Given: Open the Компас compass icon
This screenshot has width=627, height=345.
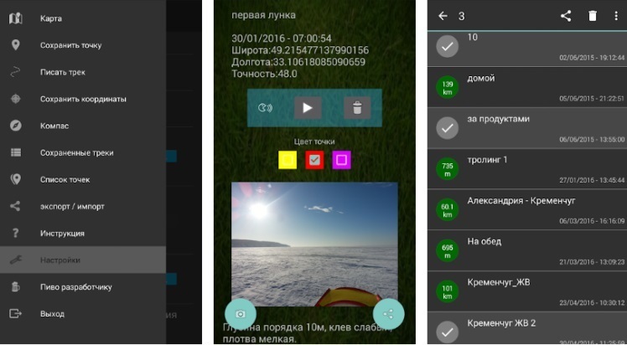Looking at the screenshot, I should point(16,126).
